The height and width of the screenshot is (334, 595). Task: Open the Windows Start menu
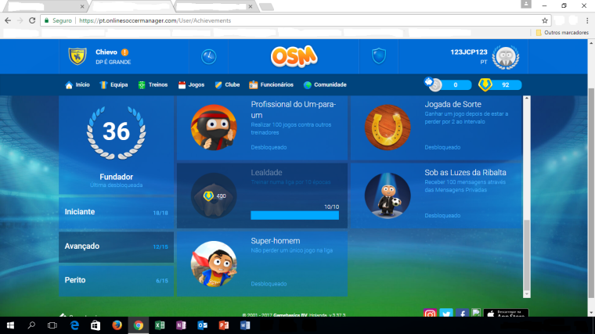[10, 325]
